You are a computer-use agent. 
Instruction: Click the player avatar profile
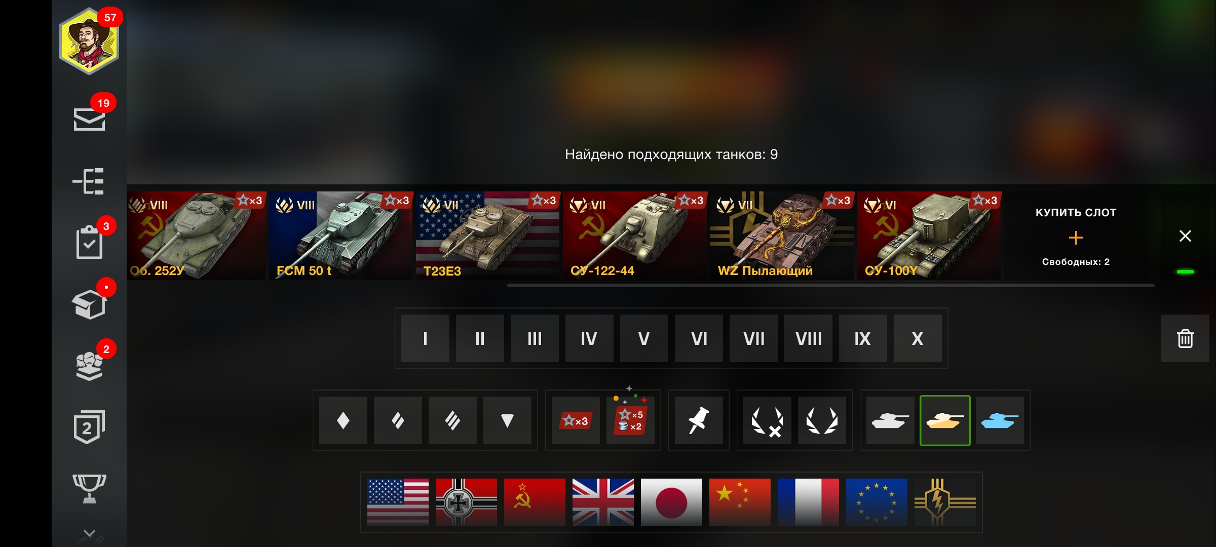(x=89, y=42)
